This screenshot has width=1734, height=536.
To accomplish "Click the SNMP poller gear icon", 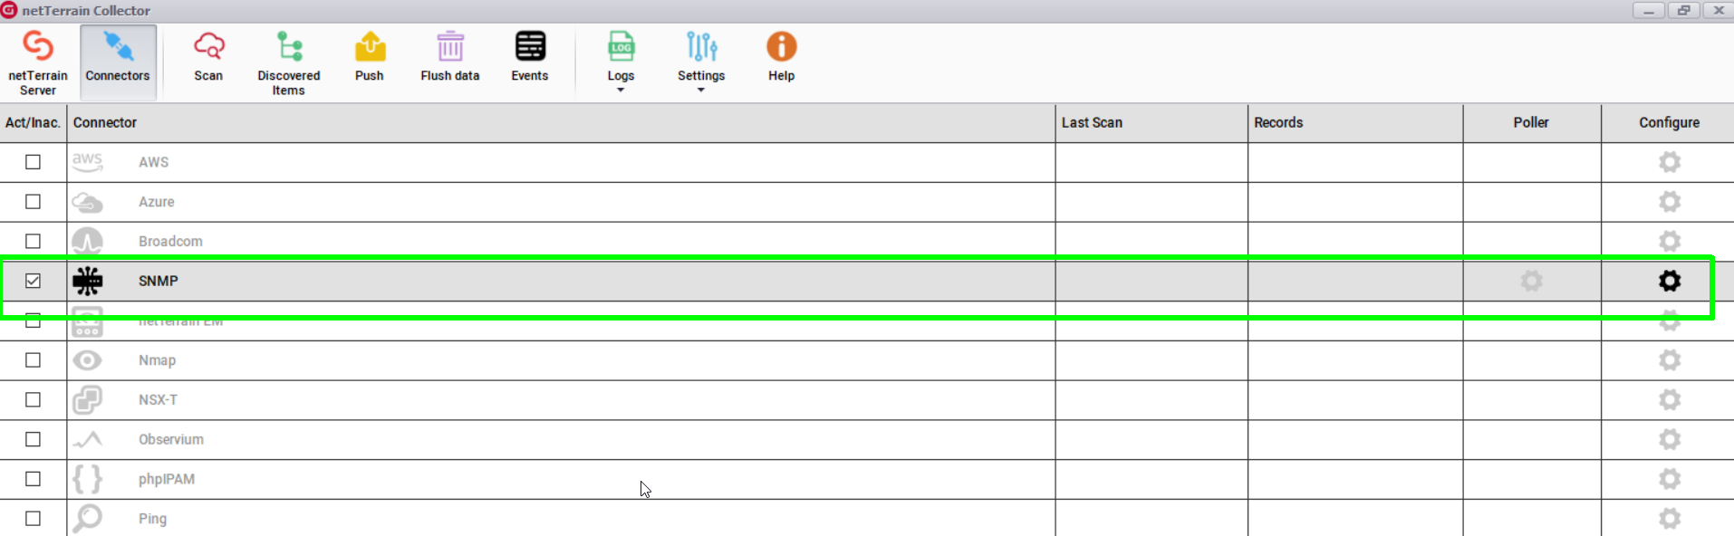I will point(1531,281).
